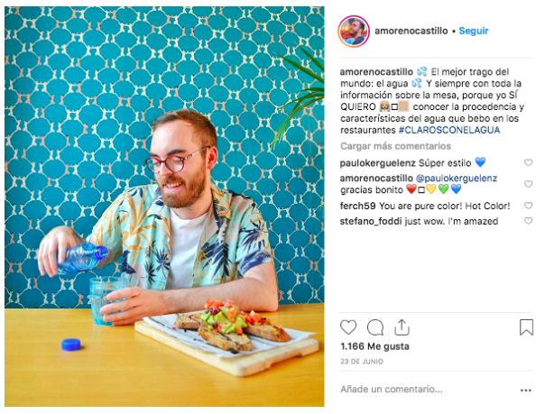The image size is (554, 414).
Task: Follow the account with Seguir
Action: 474,31
